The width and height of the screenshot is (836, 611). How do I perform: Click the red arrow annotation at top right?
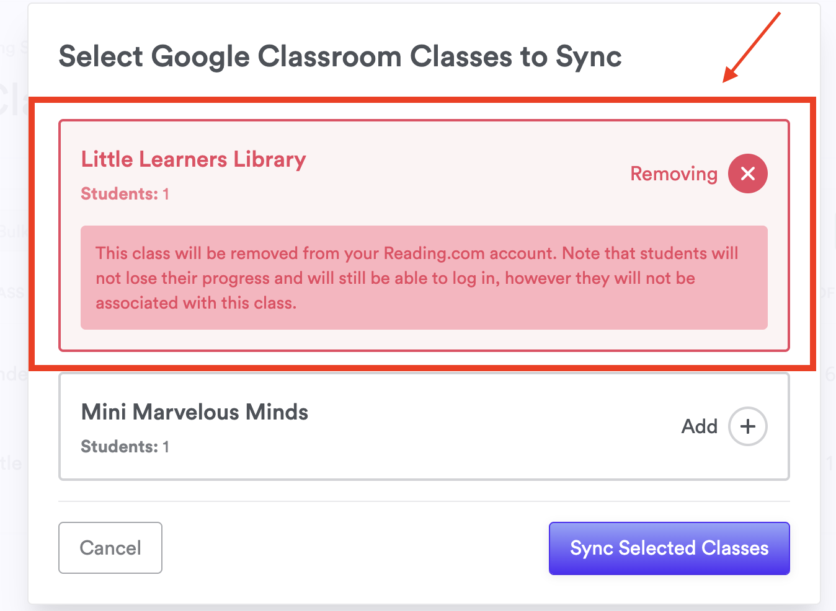[x=752, y=48]
